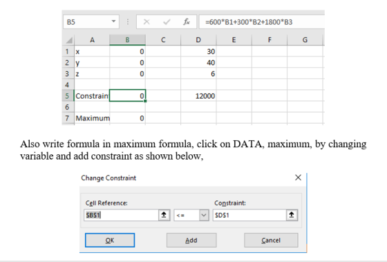Select column E header
The height and width of the screenshot is (262, 387).
coord(234,40)
